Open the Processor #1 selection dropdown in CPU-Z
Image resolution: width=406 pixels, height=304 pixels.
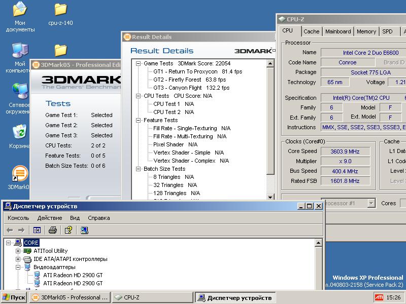click(371, 203)
